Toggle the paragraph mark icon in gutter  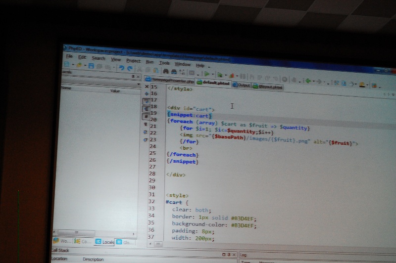click(146, 124)
